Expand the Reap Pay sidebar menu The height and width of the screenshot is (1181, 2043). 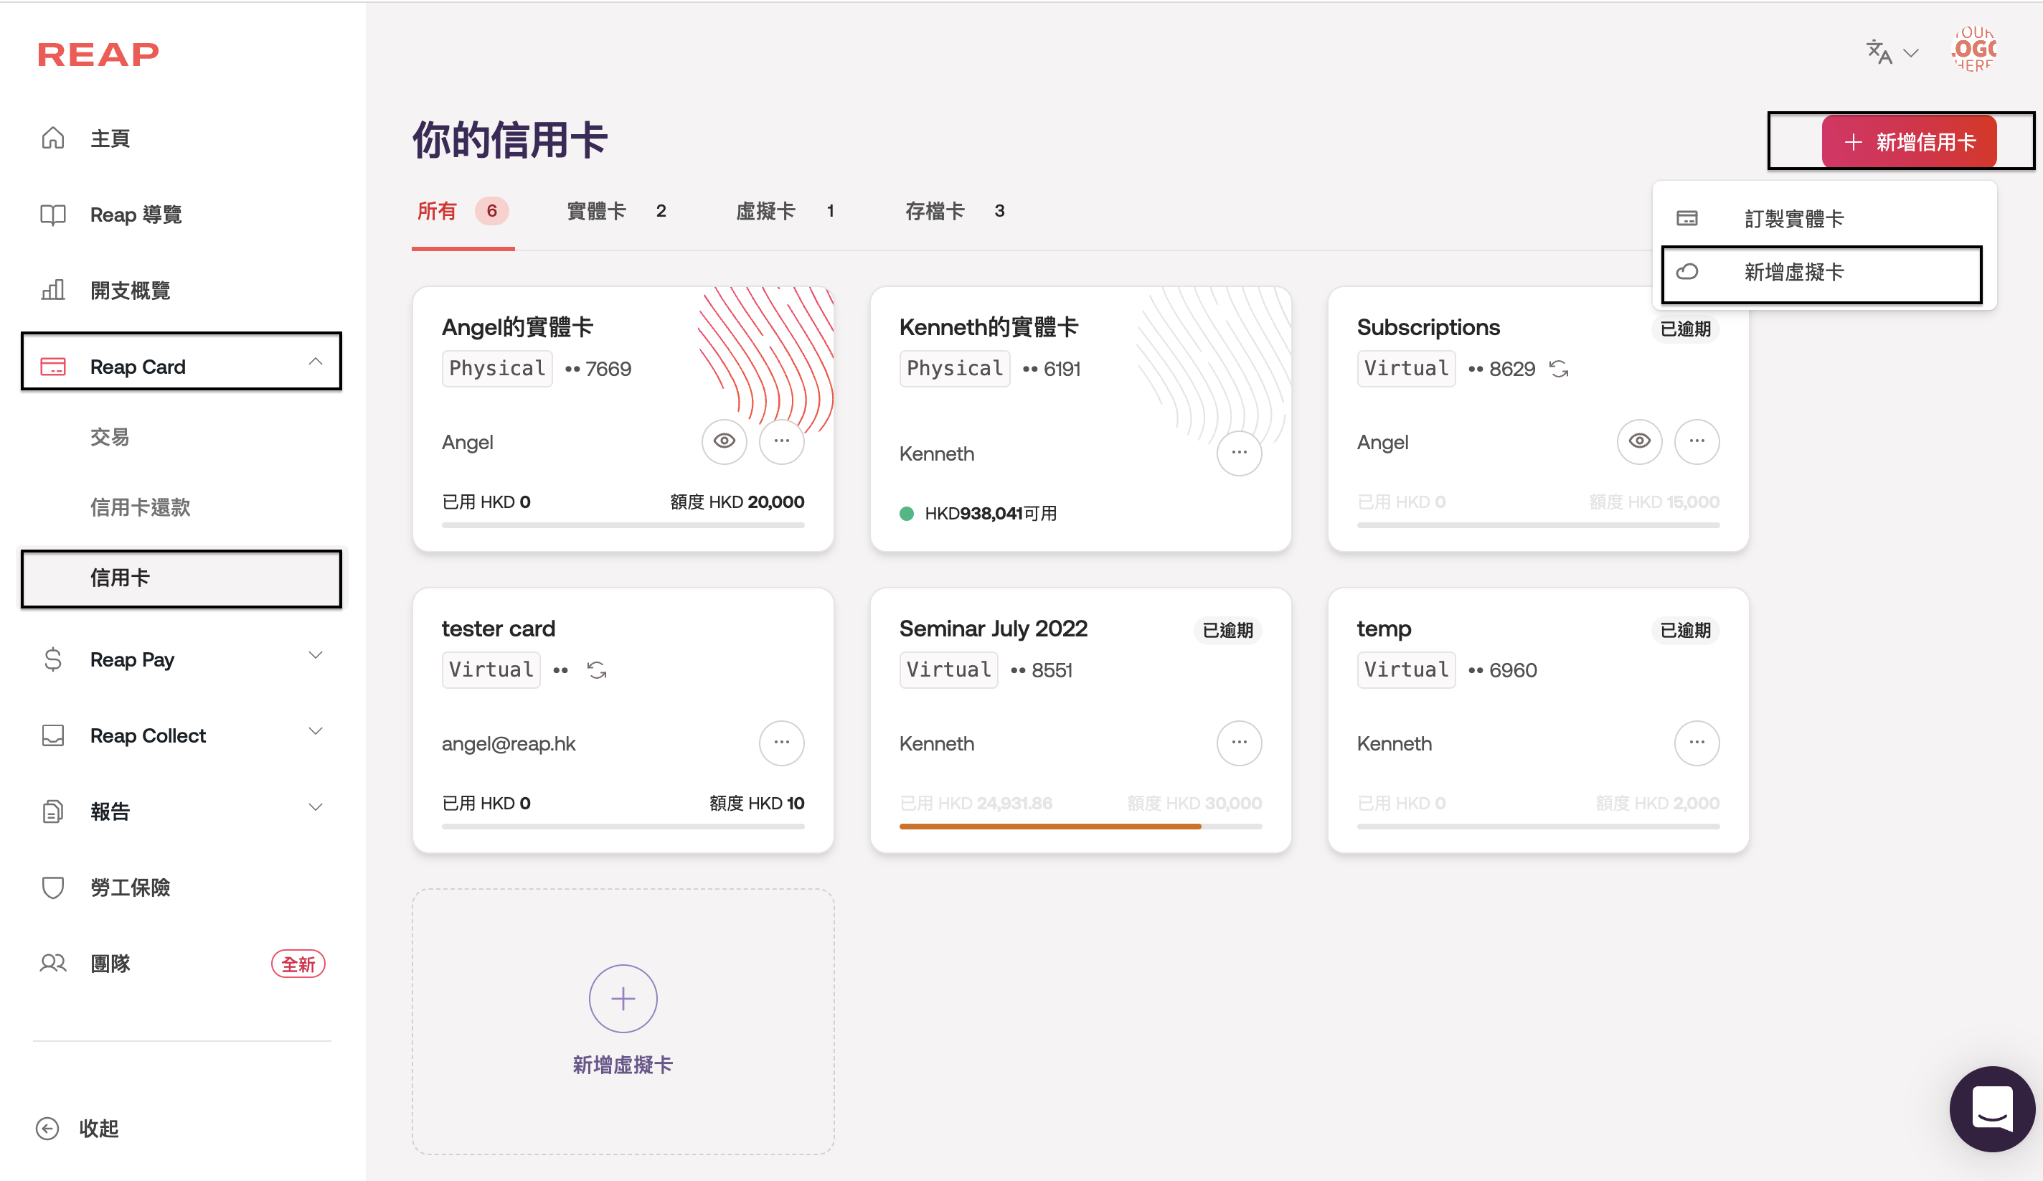tap(316, 655)
